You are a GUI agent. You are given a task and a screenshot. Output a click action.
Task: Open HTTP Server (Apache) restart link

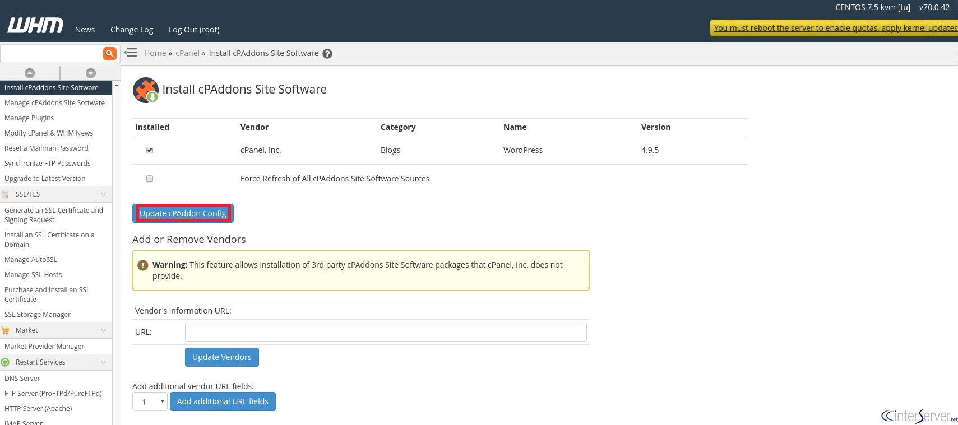point(38,409)
